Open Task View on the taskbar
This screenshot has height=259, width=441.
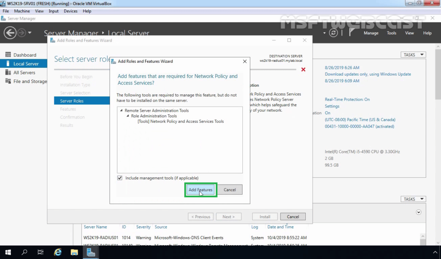click(x=41, y=252)
